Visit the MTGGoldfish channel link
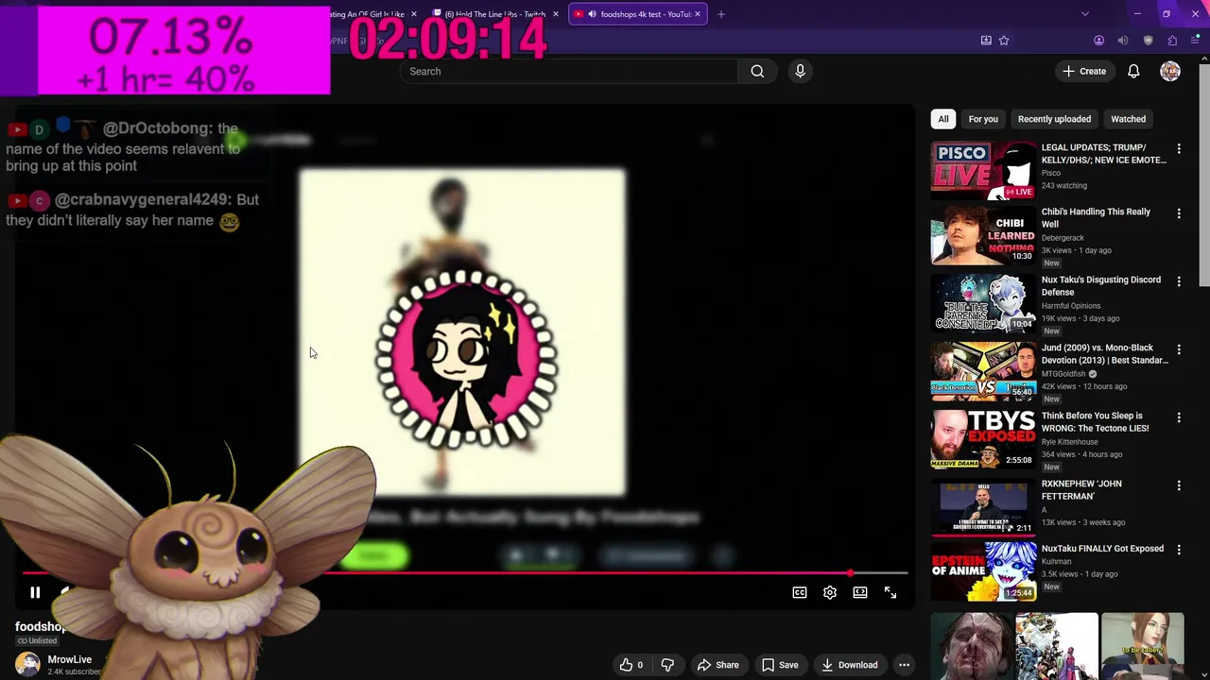 click(x=1063, y=374)
